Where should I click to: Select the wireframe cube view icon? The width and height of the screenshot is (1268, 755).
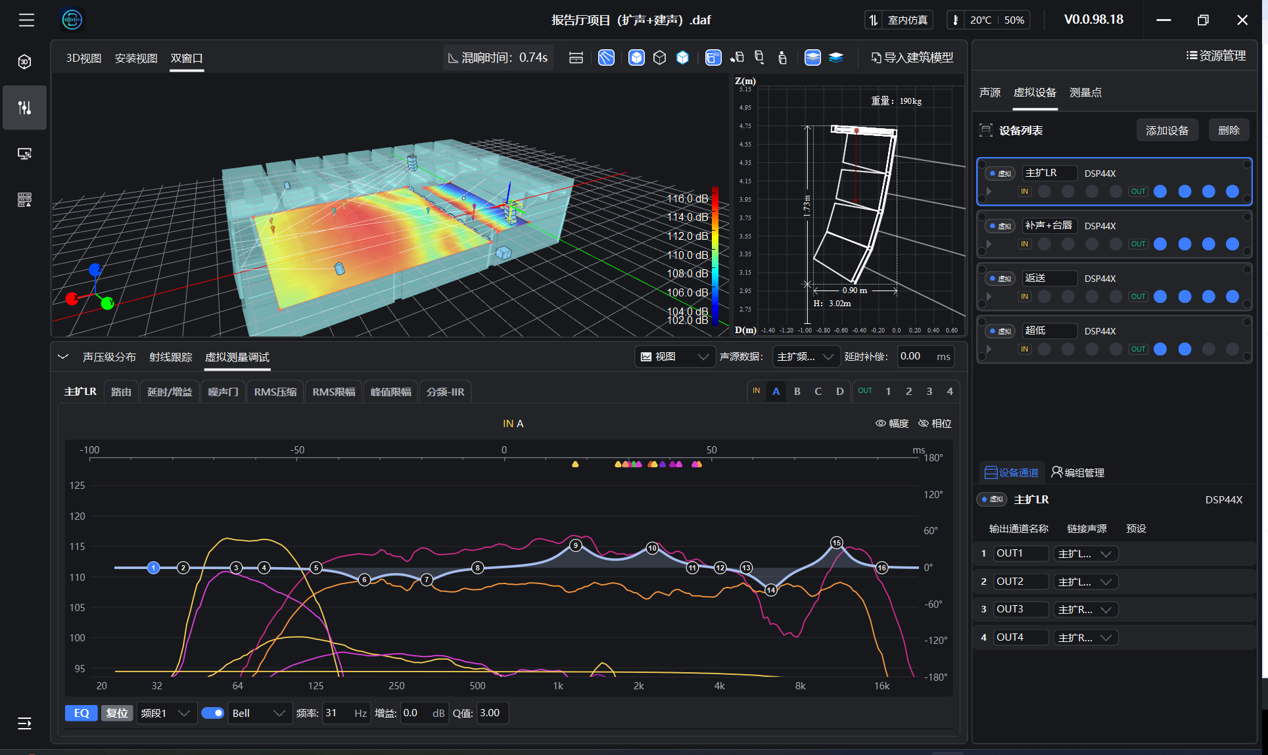[659, 58]
